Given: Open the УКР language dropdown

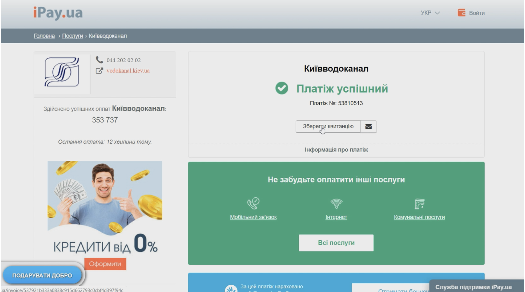Looking at the screenshot, I should (x=430, y=13).
